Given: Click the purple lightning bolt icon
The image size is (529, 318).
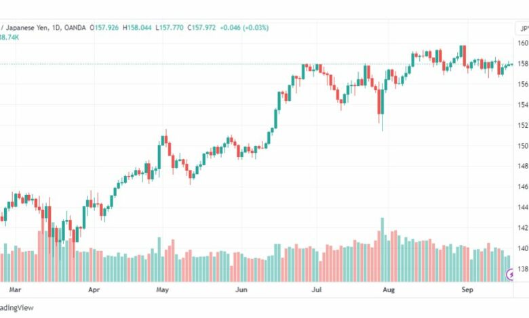Looking at the screenshot, I should click(x=511, y=275).
